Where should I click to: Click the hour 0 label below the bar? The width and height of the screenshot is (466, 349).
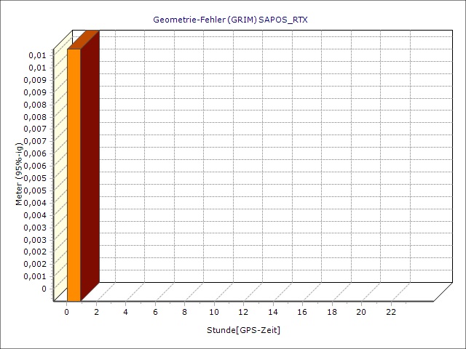pos(67,312)
